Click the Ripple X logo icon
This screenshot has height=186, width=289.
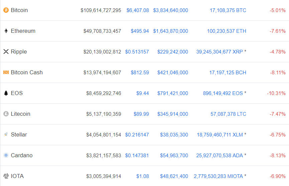click(6, 52)
